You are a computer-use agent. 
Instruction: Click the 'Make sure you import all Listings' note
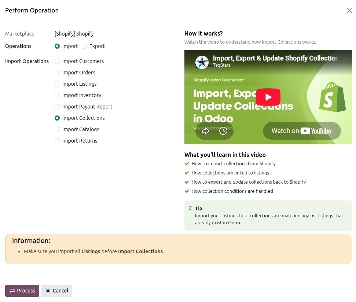(x=94, y=251)
